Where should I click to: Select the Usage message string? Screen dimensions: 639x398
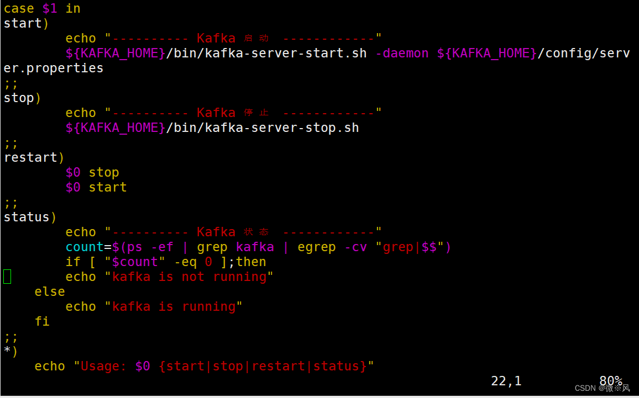coord(223,366)
